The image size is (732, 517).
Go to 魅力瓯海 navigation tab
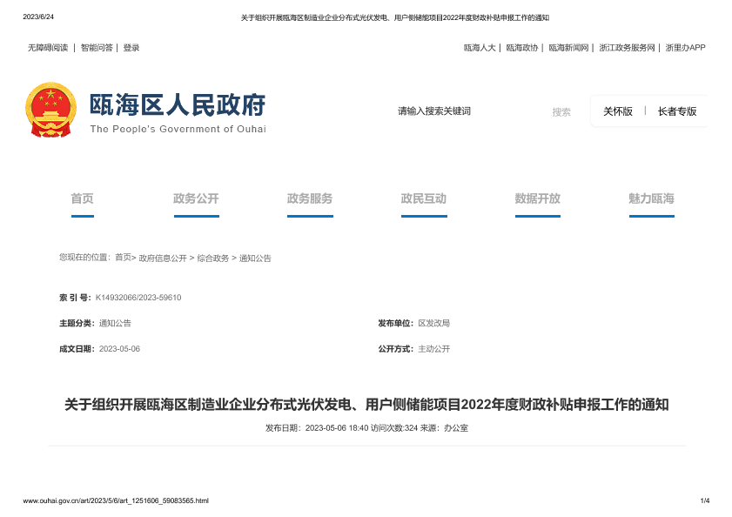click(x=651, y=198)
